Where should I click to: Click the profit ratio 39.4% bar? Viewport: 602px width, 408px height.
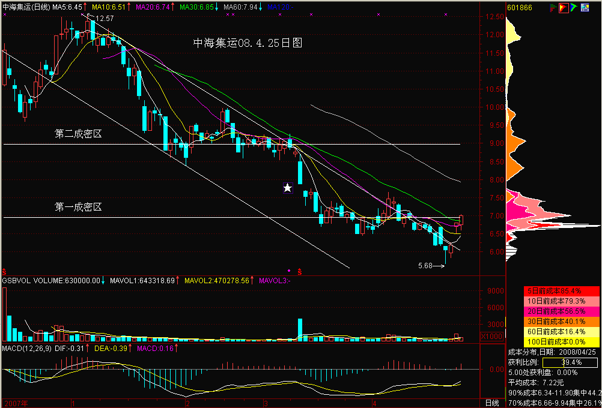[570, 362]
